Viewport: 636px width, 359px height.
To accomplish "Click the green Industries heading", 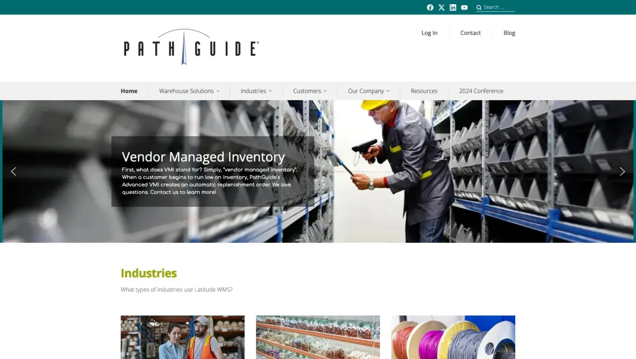I will 149,273.
